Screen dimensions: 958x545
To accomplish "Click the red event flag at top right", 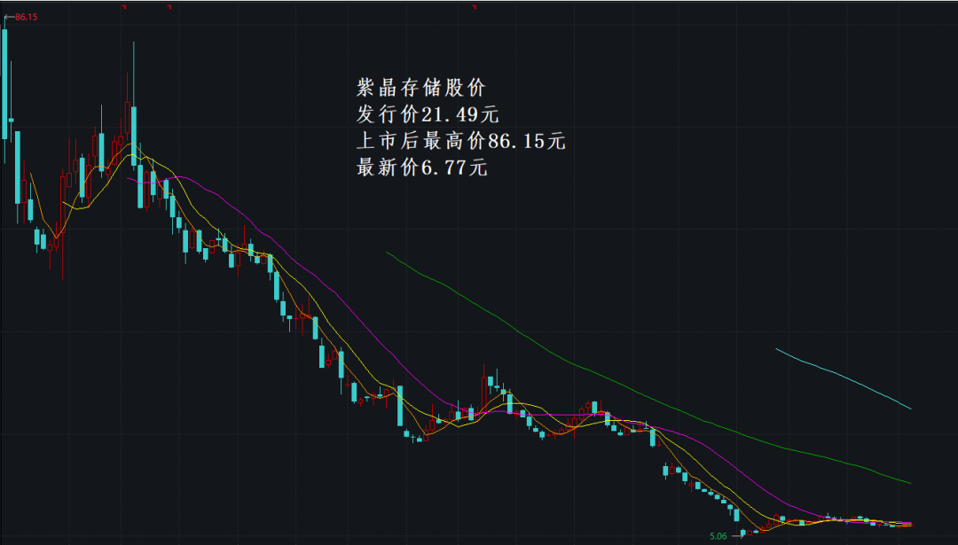I will pos(169,7).
